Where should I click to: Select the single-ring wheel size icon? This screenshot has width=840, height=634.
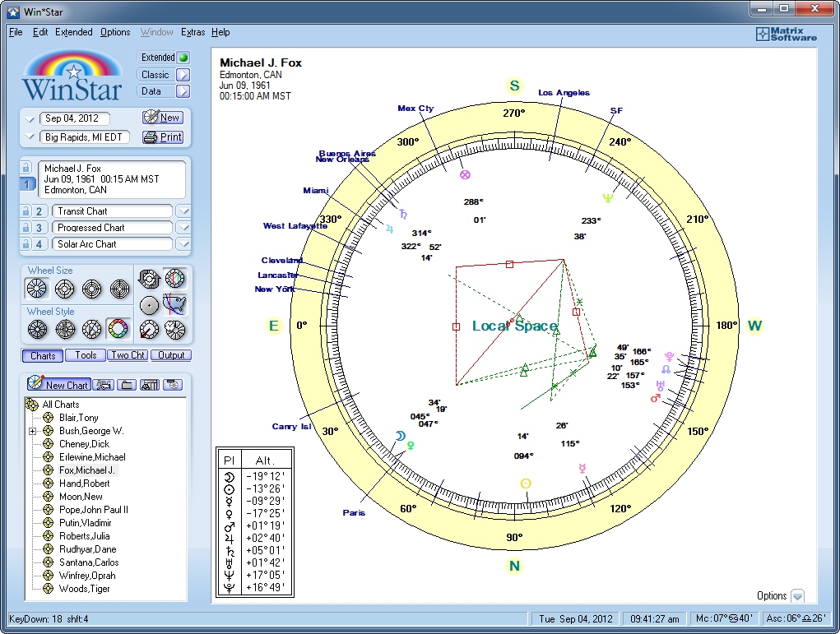[x=37, y=289]
